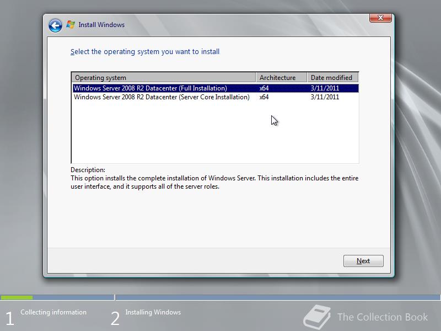This screenshot has height=331, width=441.
Task: Click x64 in the Full Installation row
Action: click(264, 88)
